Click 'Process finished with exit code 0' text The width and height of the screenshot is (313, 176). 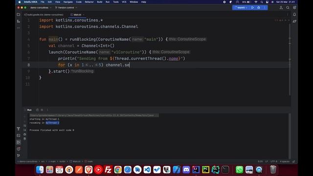(x=52, y=130)
